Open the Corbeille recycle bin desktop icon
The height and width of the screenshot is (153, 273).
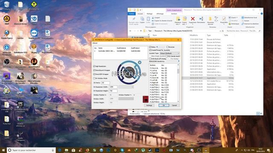pos(7,6)
